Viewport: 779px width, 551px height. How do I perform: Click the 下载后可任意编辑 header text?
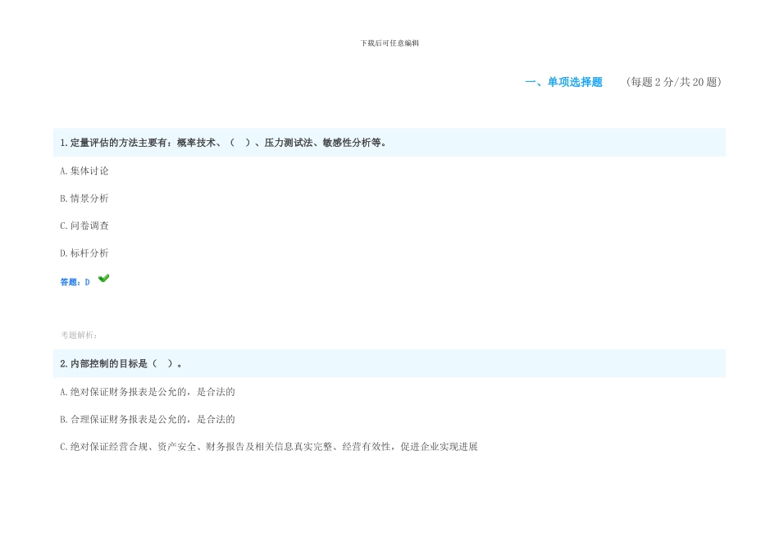click(x=389, y=43)
